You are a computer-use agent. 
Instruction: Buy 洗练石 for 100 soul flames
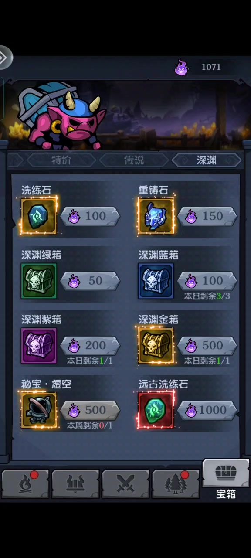pos(90,216)
